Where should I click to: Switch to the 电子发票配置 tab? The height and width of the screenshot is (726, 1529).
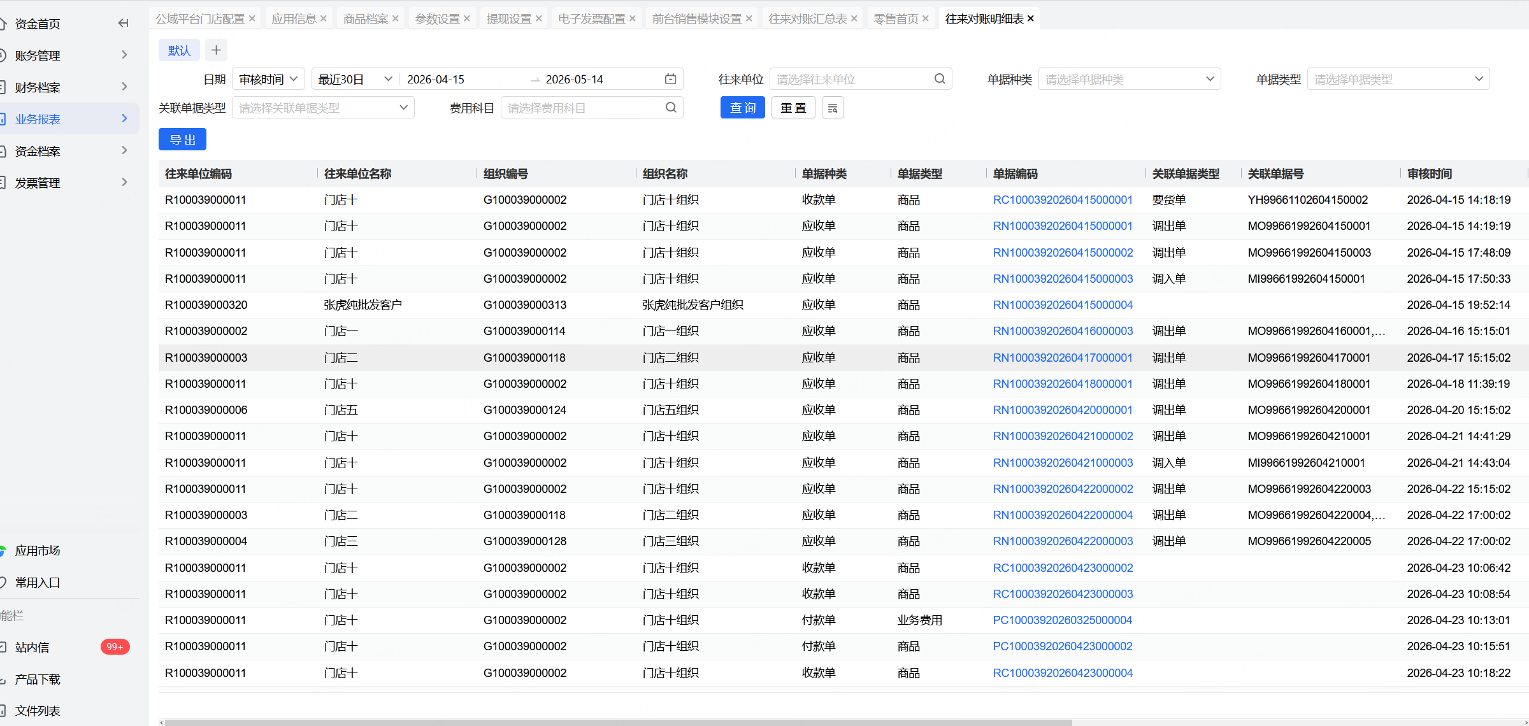coord(591,19)
